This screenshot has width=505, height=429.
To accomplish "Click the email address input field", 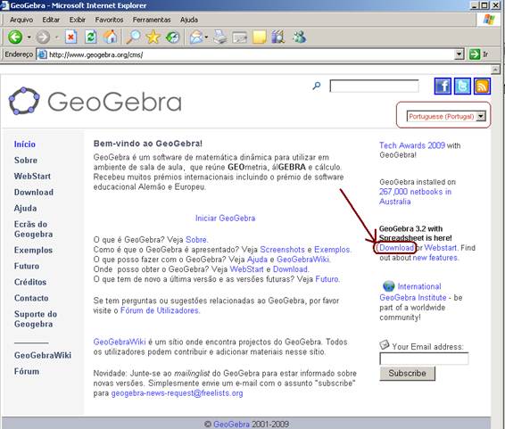I will click(x=424, y=359).
